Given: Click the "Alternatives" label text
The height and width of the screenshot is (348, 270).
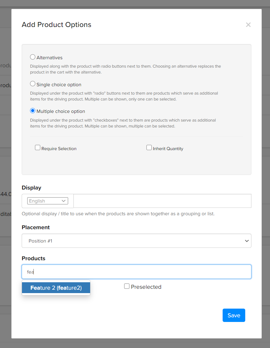Looking at the screenshot, I should [50, 58].
